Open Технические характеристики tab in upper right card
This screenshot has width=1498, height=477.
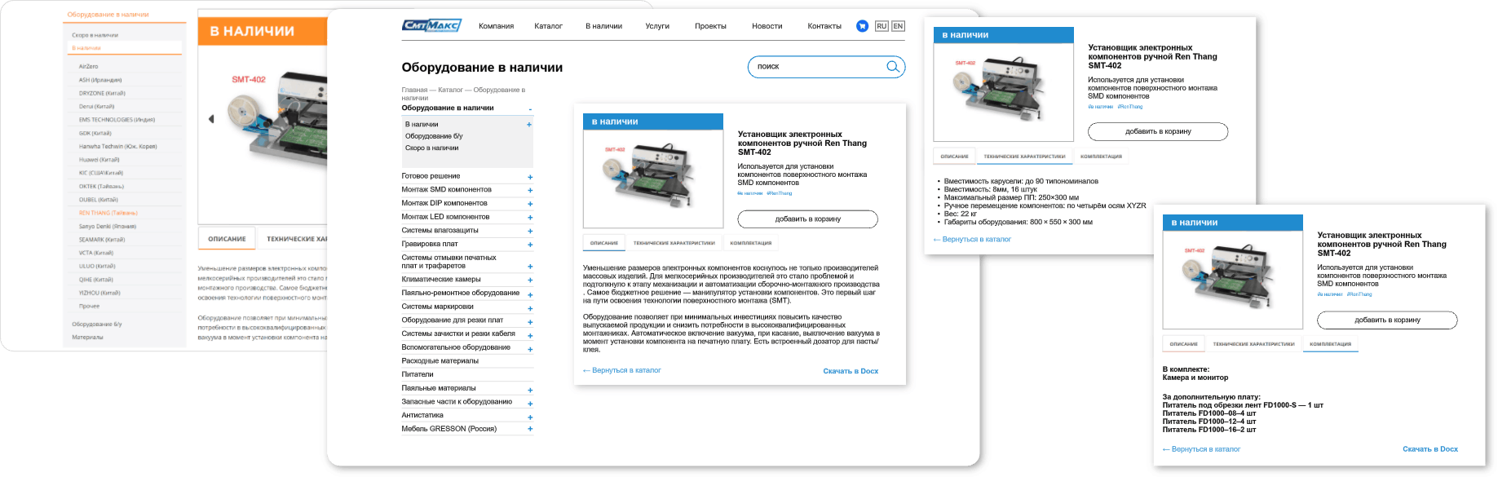pyautogui.click(x=1024, y=157)
